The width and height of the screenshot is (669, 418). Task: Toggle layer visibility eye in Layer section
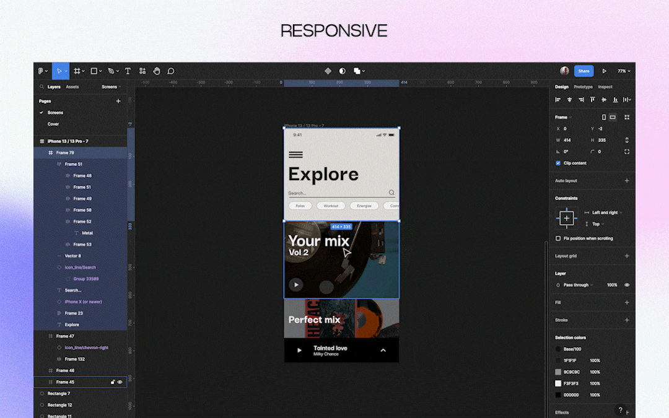pos(627,285)
